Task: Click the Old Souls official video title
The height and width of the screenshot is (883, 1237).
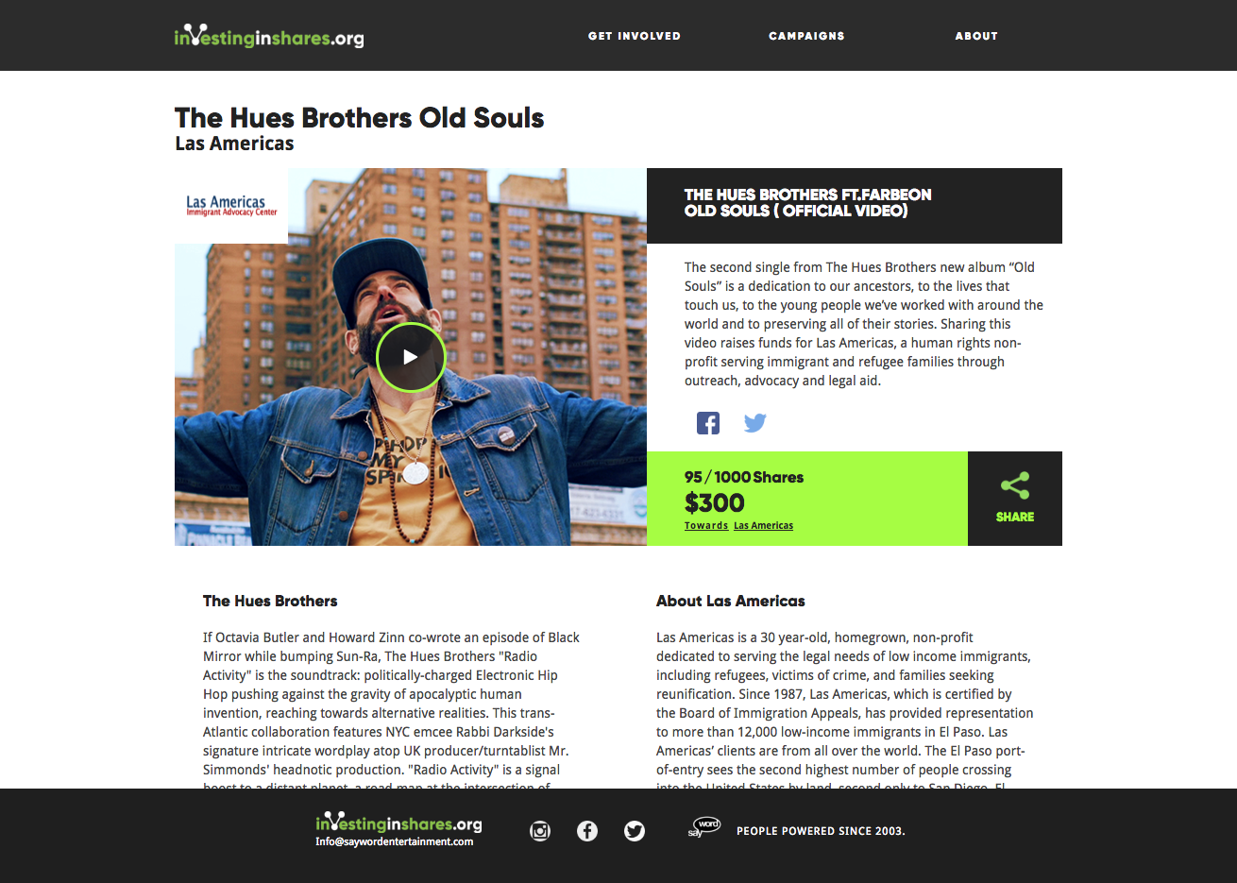Action: click(808, 202)
